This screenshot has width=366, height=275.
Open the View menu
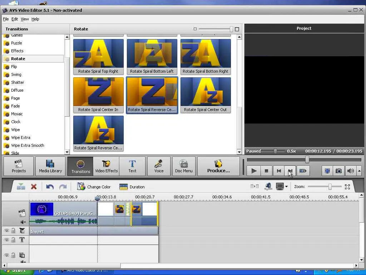(x=25, y=19)
